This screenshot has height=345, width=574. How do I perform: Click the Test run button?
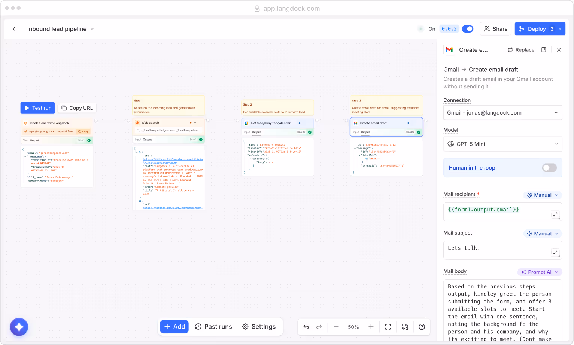37,108
